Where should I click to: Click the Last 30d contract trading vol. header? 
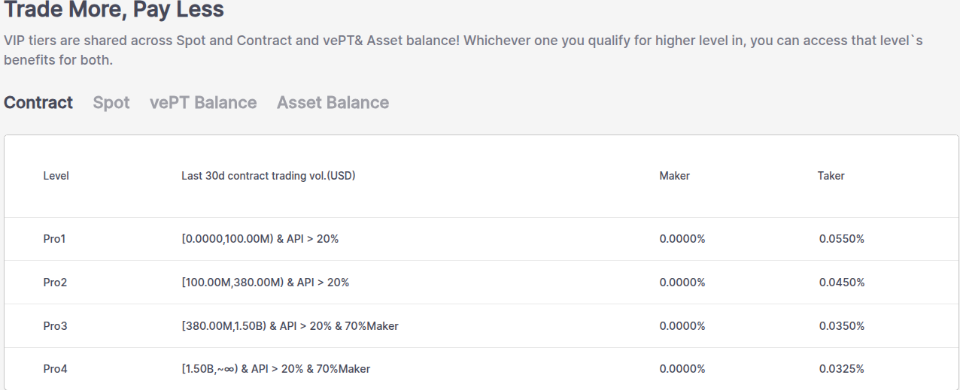point(268,176)
